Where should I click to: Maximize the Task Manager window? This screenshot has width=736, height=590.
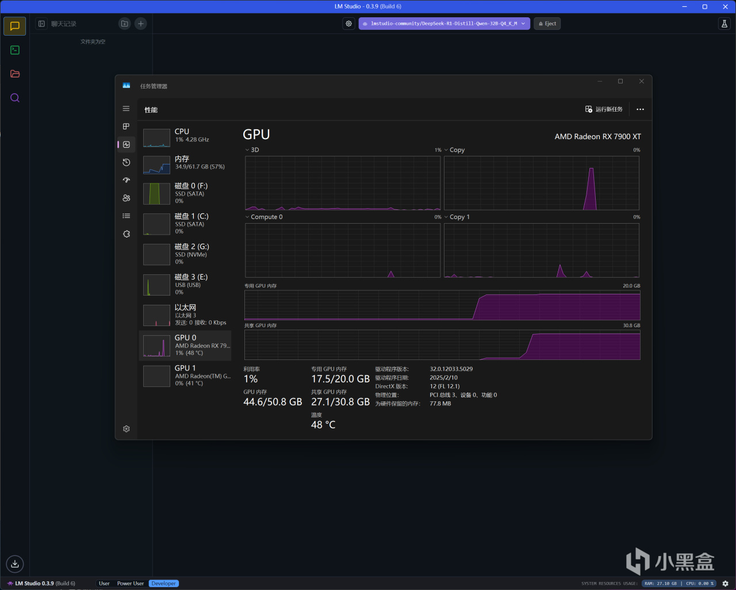(620, 81)
